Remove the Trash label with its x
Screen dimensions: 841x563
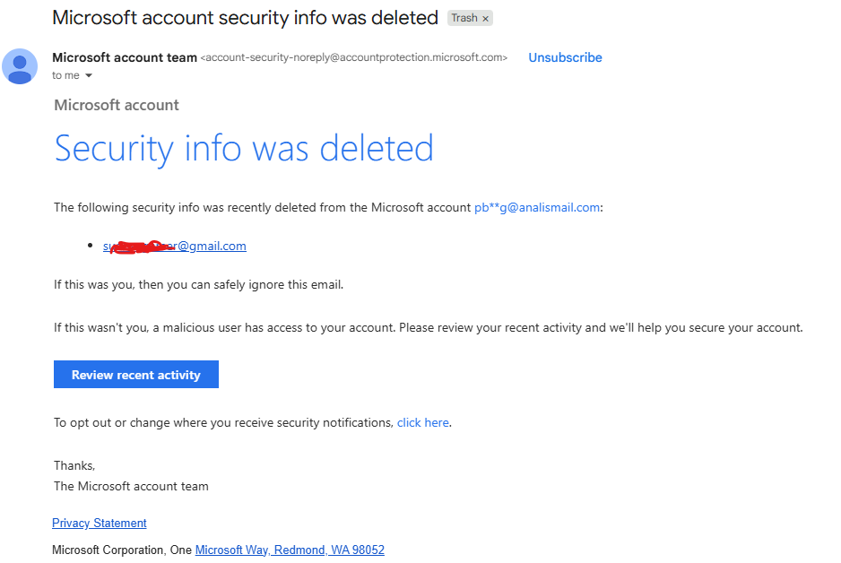tap(485, 18)
